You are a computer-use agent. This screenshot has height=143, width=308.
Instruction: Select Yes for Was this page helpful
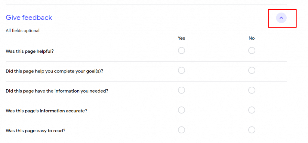pyautogui.click(x=181, y=51)
